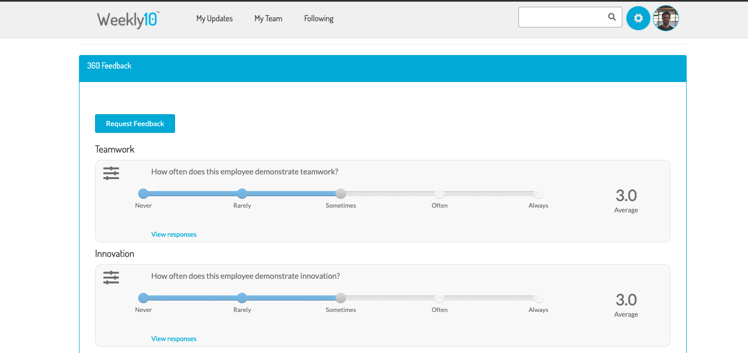View responses for the Innovation question
The height and width of the screenshot is (353, 748).
(173, 339)
